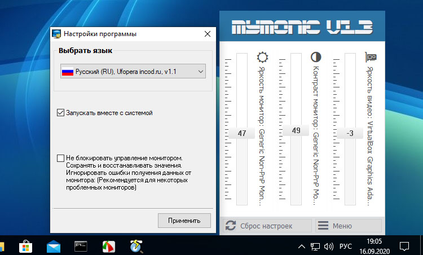Screen dimensions: 423x255
Task: Click the Настройки программы window title
Action: tap(100, 34)
